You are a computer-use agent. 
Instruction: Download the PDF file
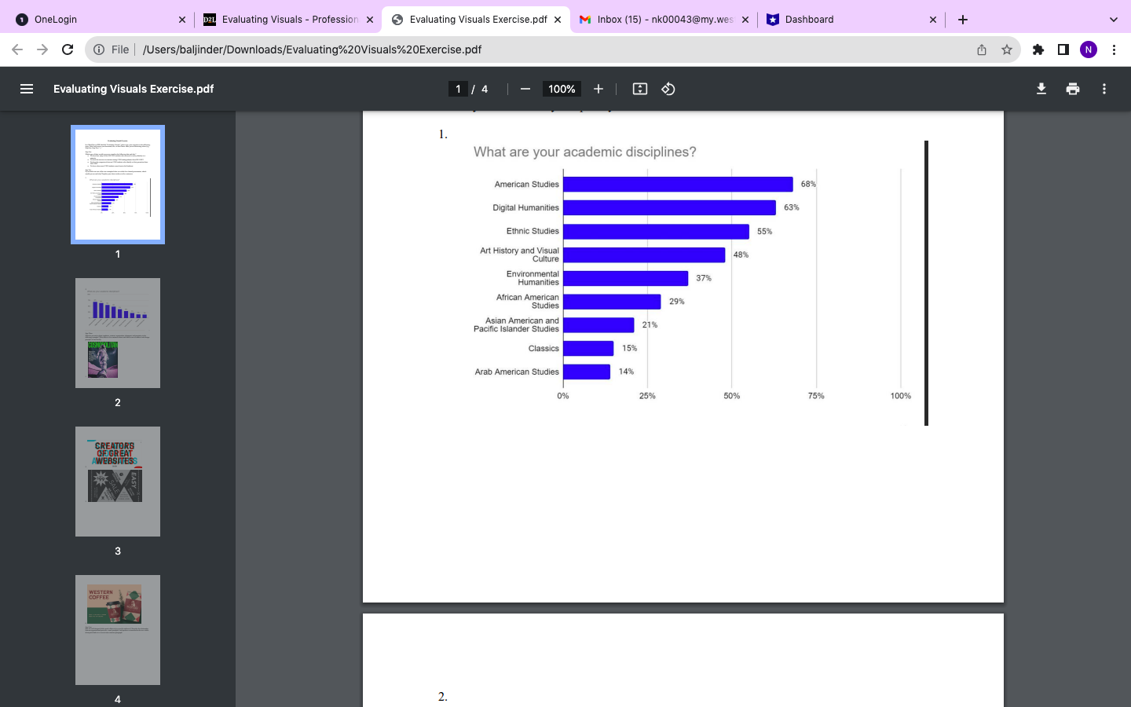click(x=1041, y=89)
